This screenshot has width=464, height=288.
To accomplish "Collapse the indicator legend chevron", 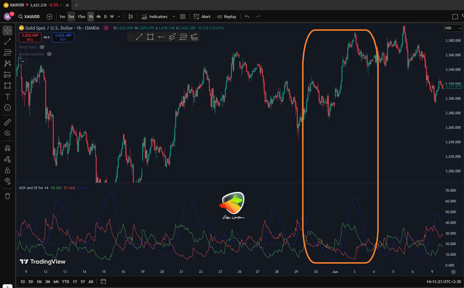I will (x=23, y=61).
